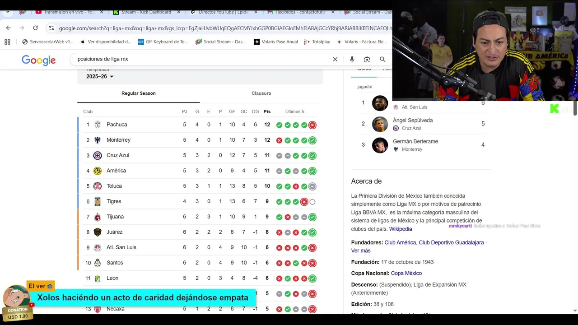Open the Club Deportivo Guadalajara link
This screenshot has height=325, width=578.
coord(451,242)
